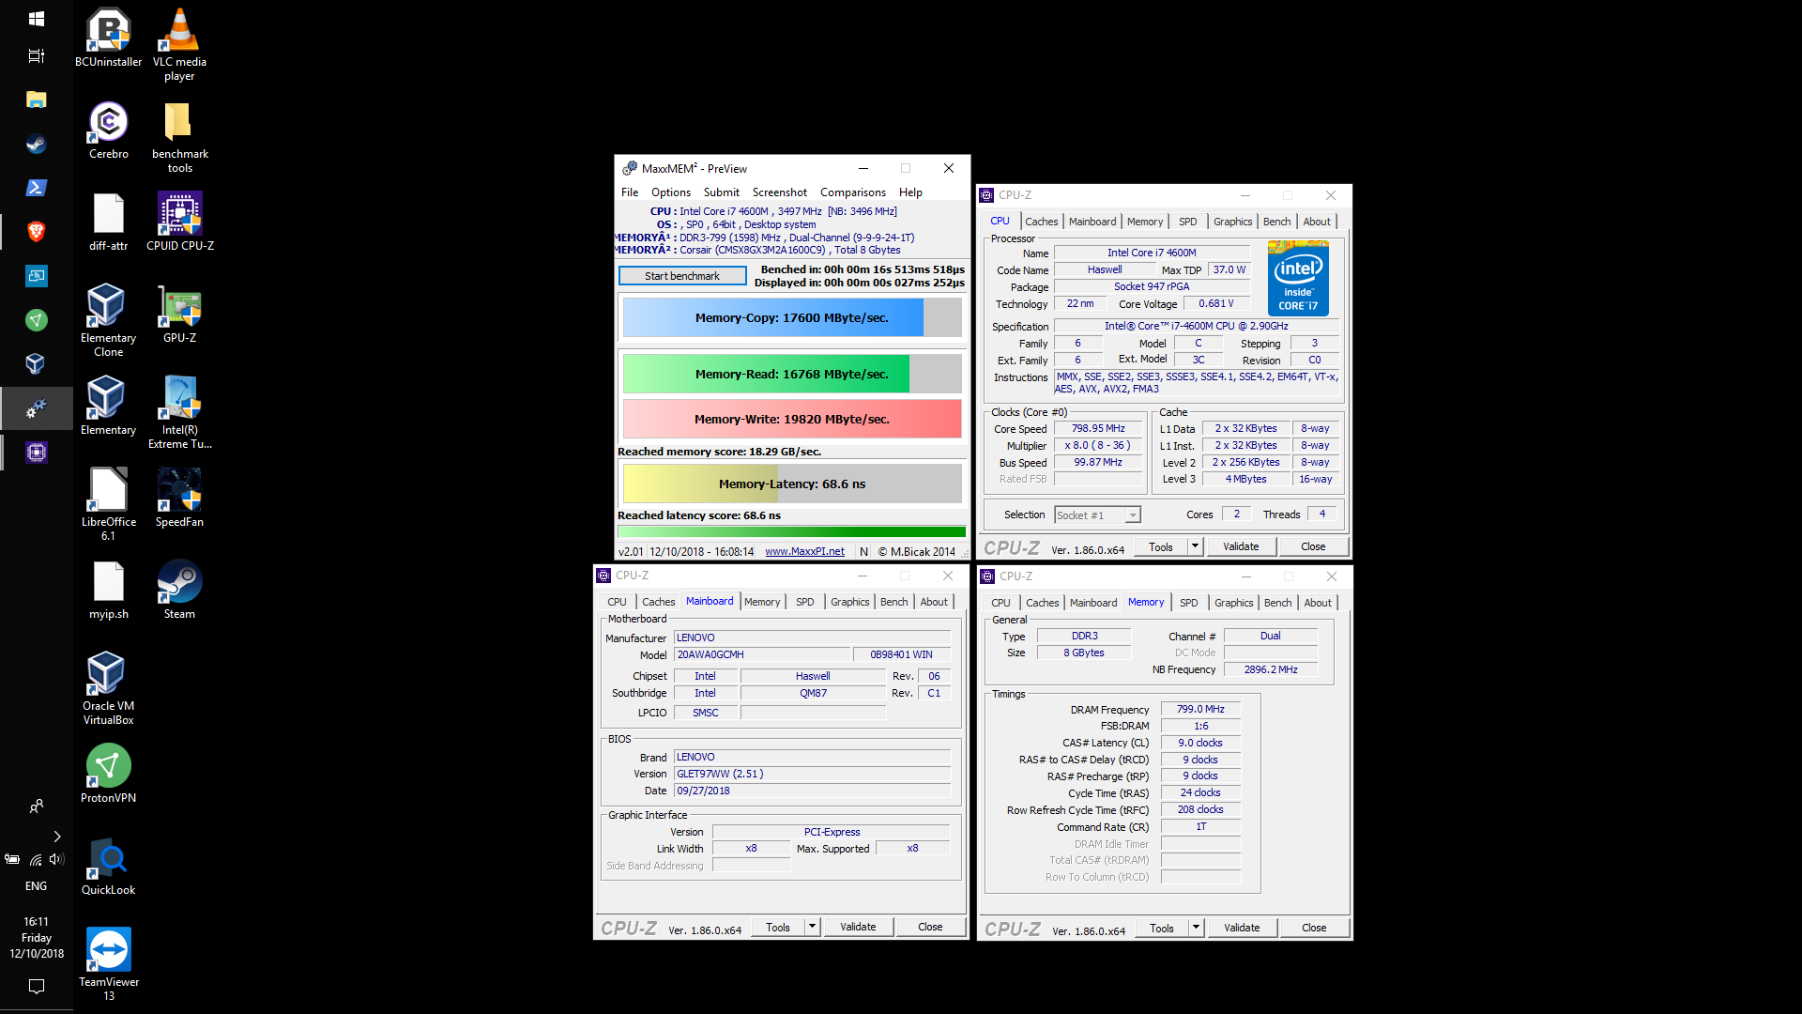Launch CPUID CPU-Z desktop shortcut
The image size is (1802, 1014).
179,222
